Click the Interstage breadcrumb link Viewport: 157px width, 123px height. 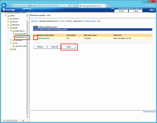pyautogui.click(x=34, y=21)
